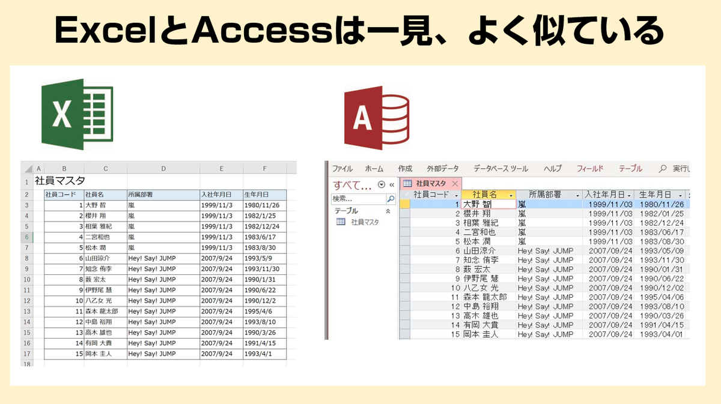
Task: Click 1993/5/9 cell in Excel sheet
Action: coord(264,258)
